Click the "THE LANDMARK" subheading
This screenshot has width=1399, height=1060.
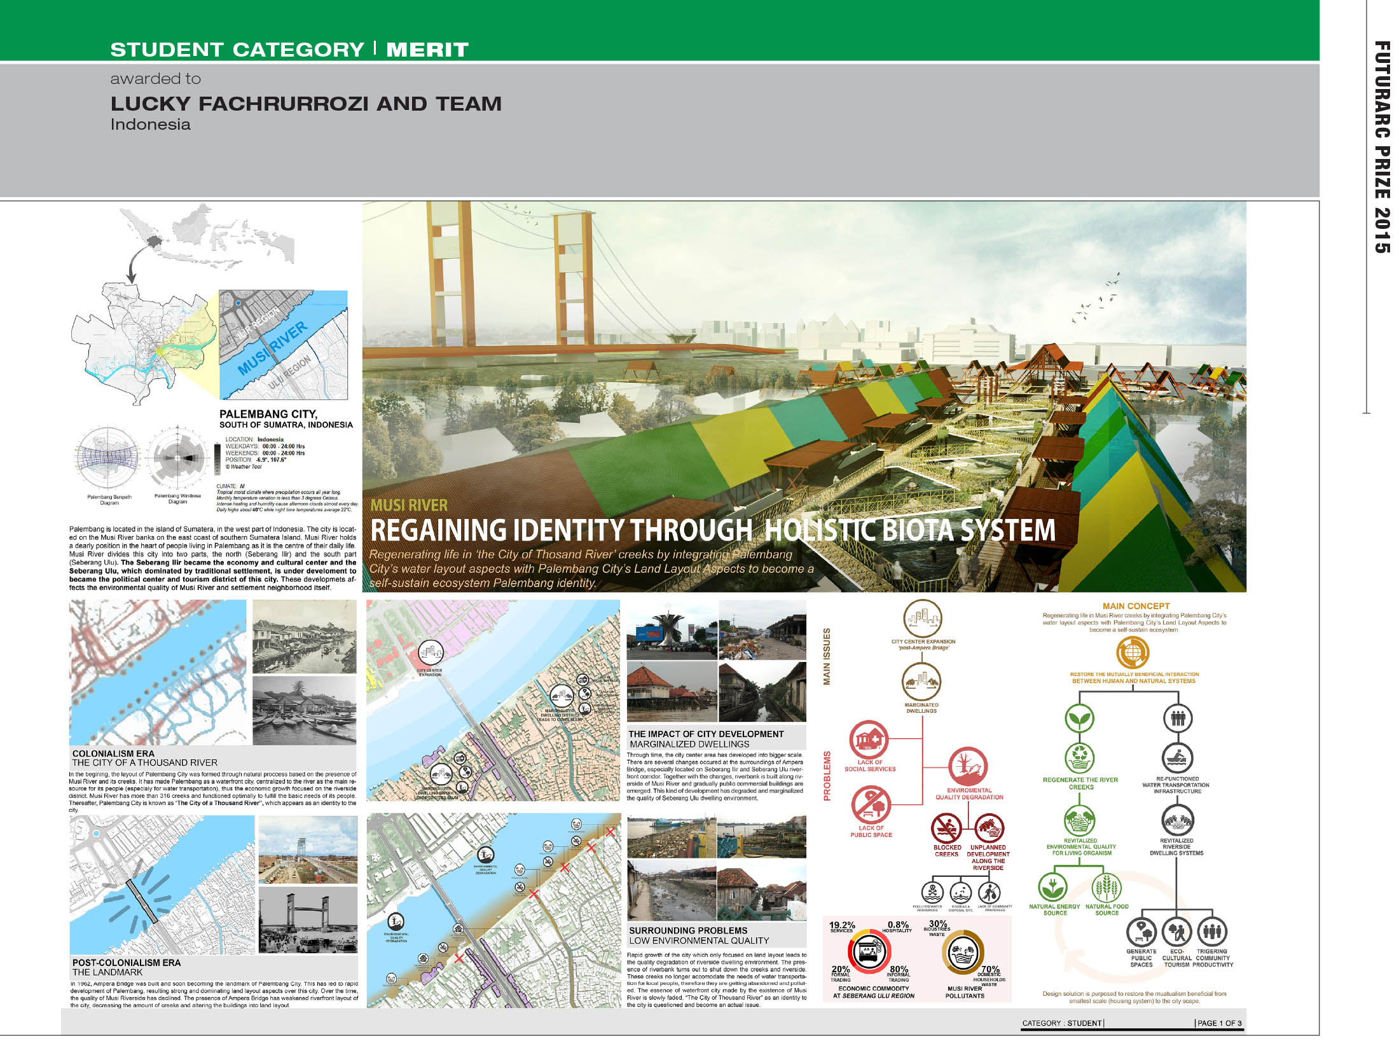[107, 972]
